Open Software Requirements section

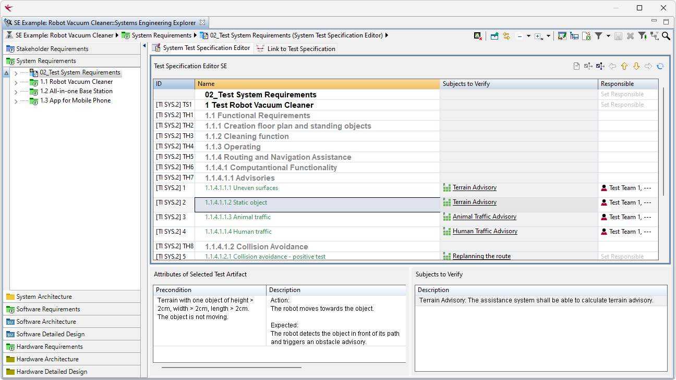click(72, 309)
